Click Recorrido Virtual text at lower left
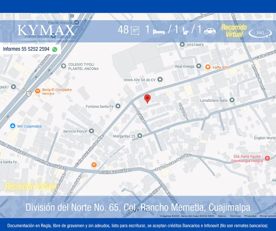Viewport: 276px width, 231px height. pyautogui.click(x=30, y=186)
